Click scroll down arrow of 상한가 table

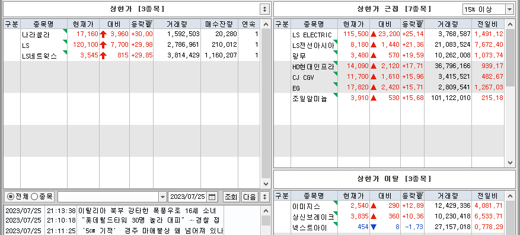pyautogui.click(x=266, y=184)
